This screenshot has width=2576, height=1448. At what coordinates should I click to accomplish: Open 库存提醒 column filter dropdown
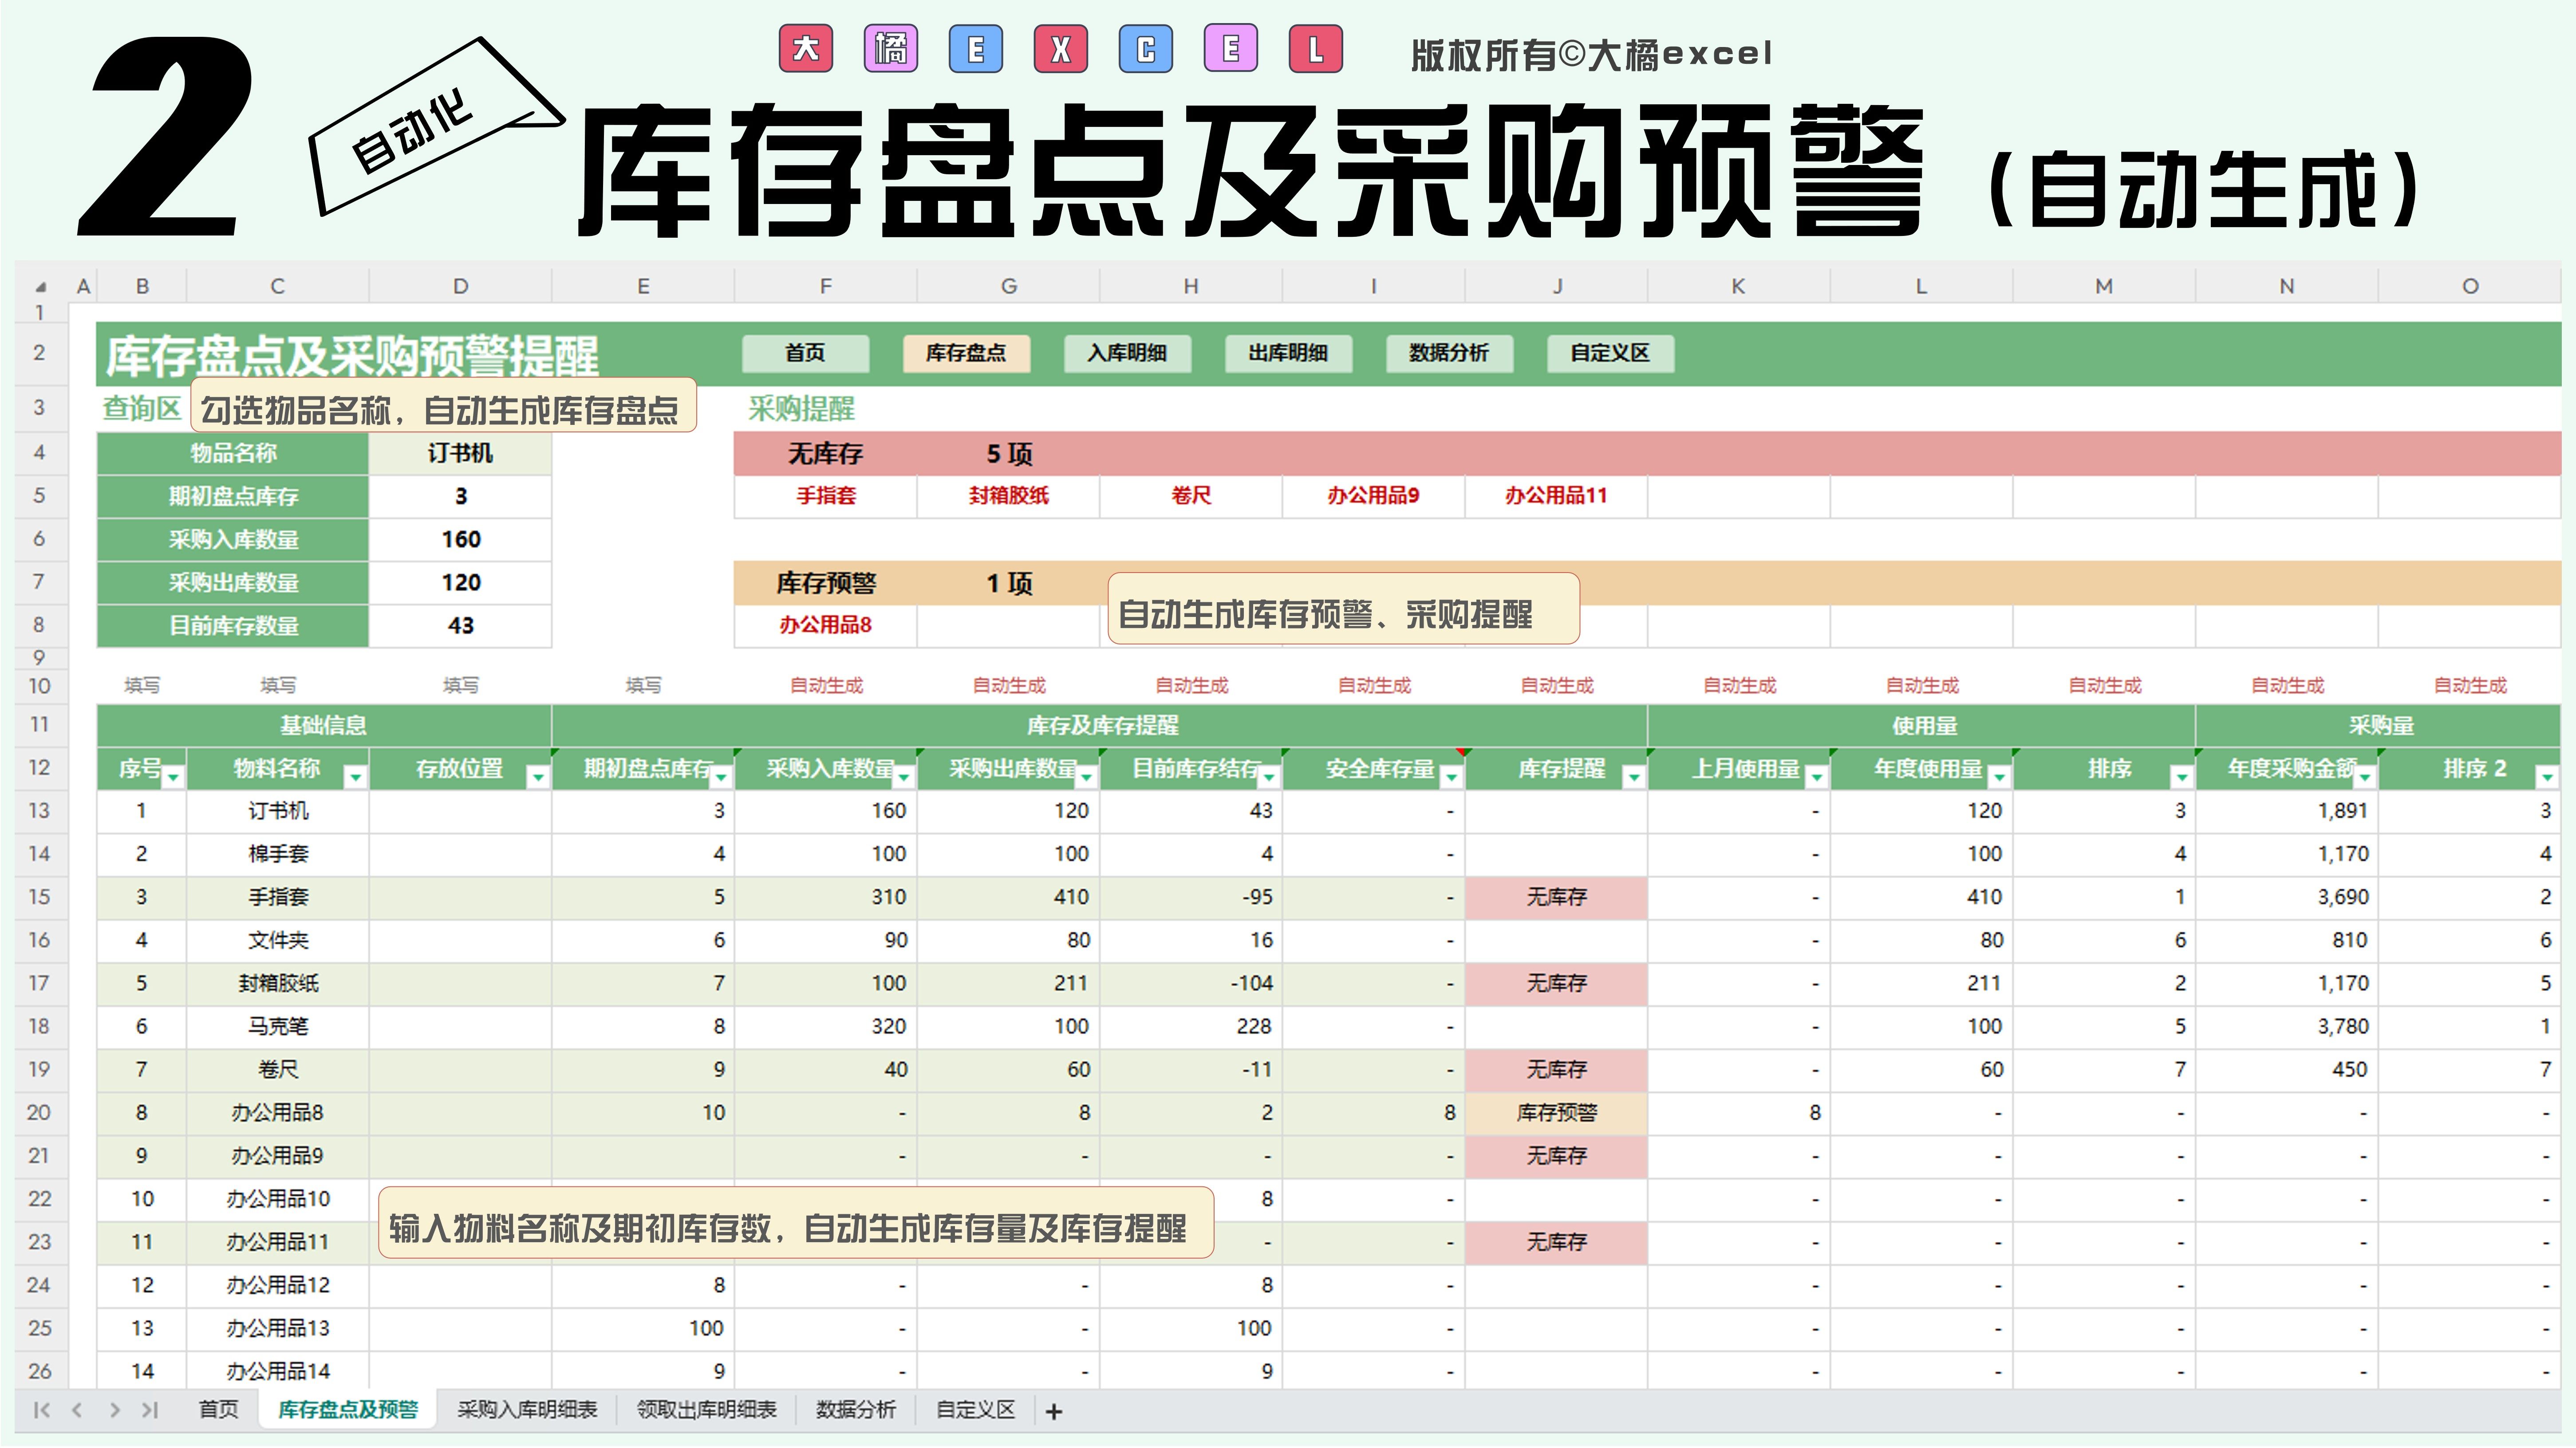(1633, 777)
